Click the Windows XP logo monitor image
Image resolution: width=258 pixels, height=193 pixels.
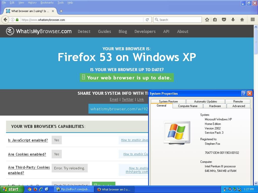click(177, 133)
